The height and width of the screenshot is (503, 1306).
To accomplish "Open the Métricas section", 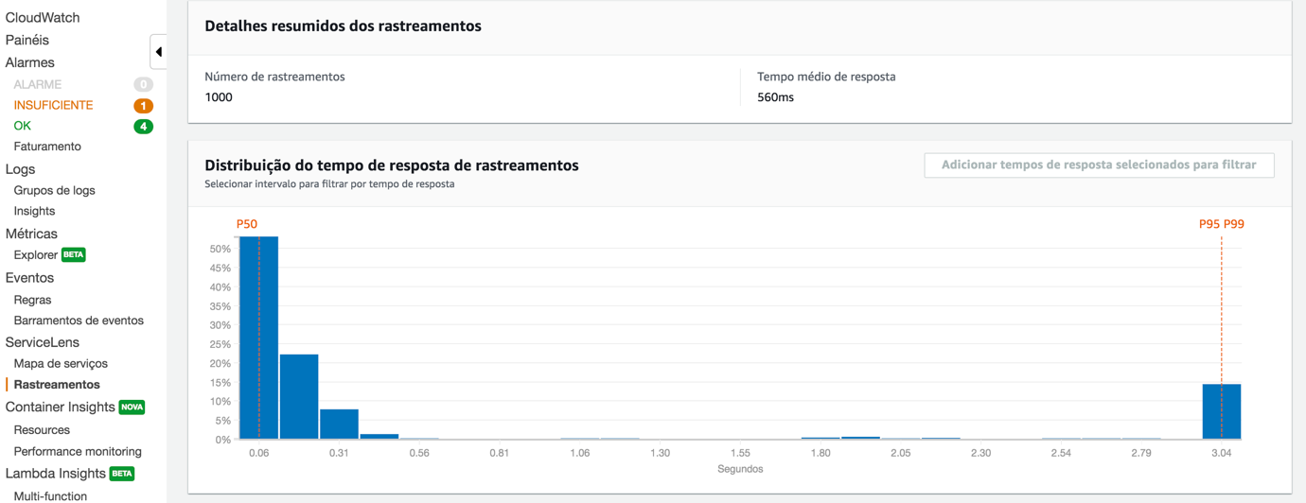I will pyautogui.click(x=31, y=234).
